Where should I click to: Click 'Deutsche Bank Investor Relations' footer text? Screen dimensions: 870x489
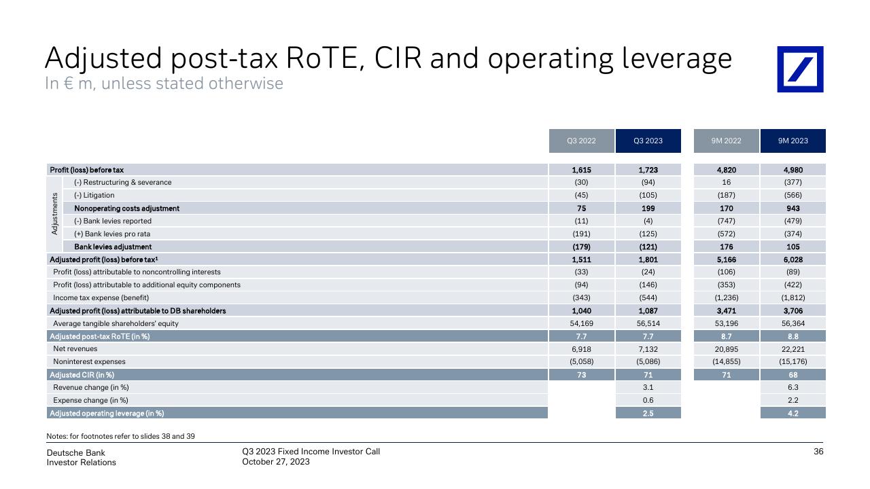(81, 457)
